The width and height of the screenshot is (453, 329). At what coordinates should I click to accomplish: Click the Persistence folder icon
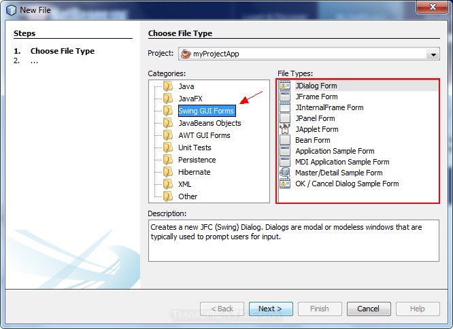(x=168, y=160)
